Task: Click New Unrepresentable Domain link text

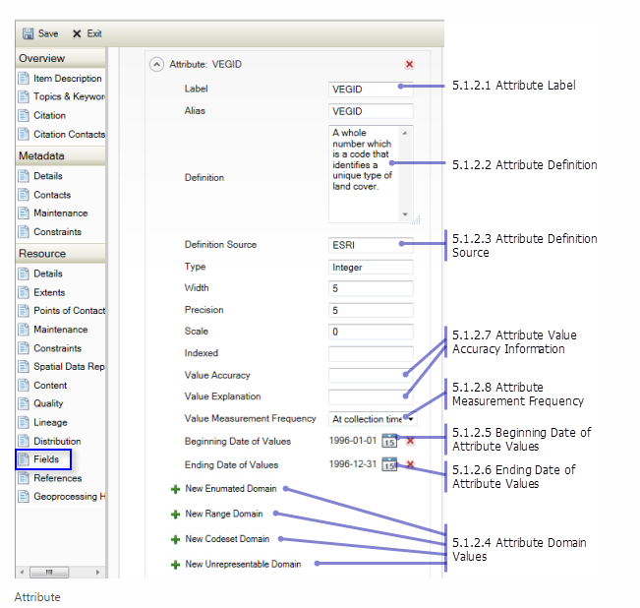Action: (243, 565)
